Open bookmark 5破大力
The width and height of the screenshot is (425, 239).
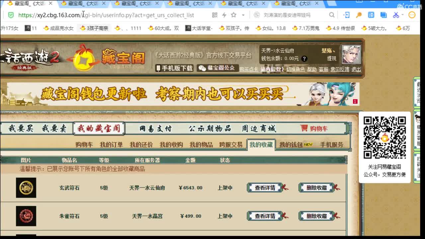[375, 28]
